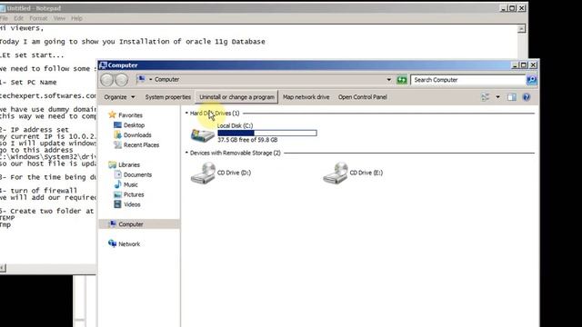The width and height of the screenshot is (582, 327).
Task: Click the Documents library icon
Action: click(x=117, y=174)
